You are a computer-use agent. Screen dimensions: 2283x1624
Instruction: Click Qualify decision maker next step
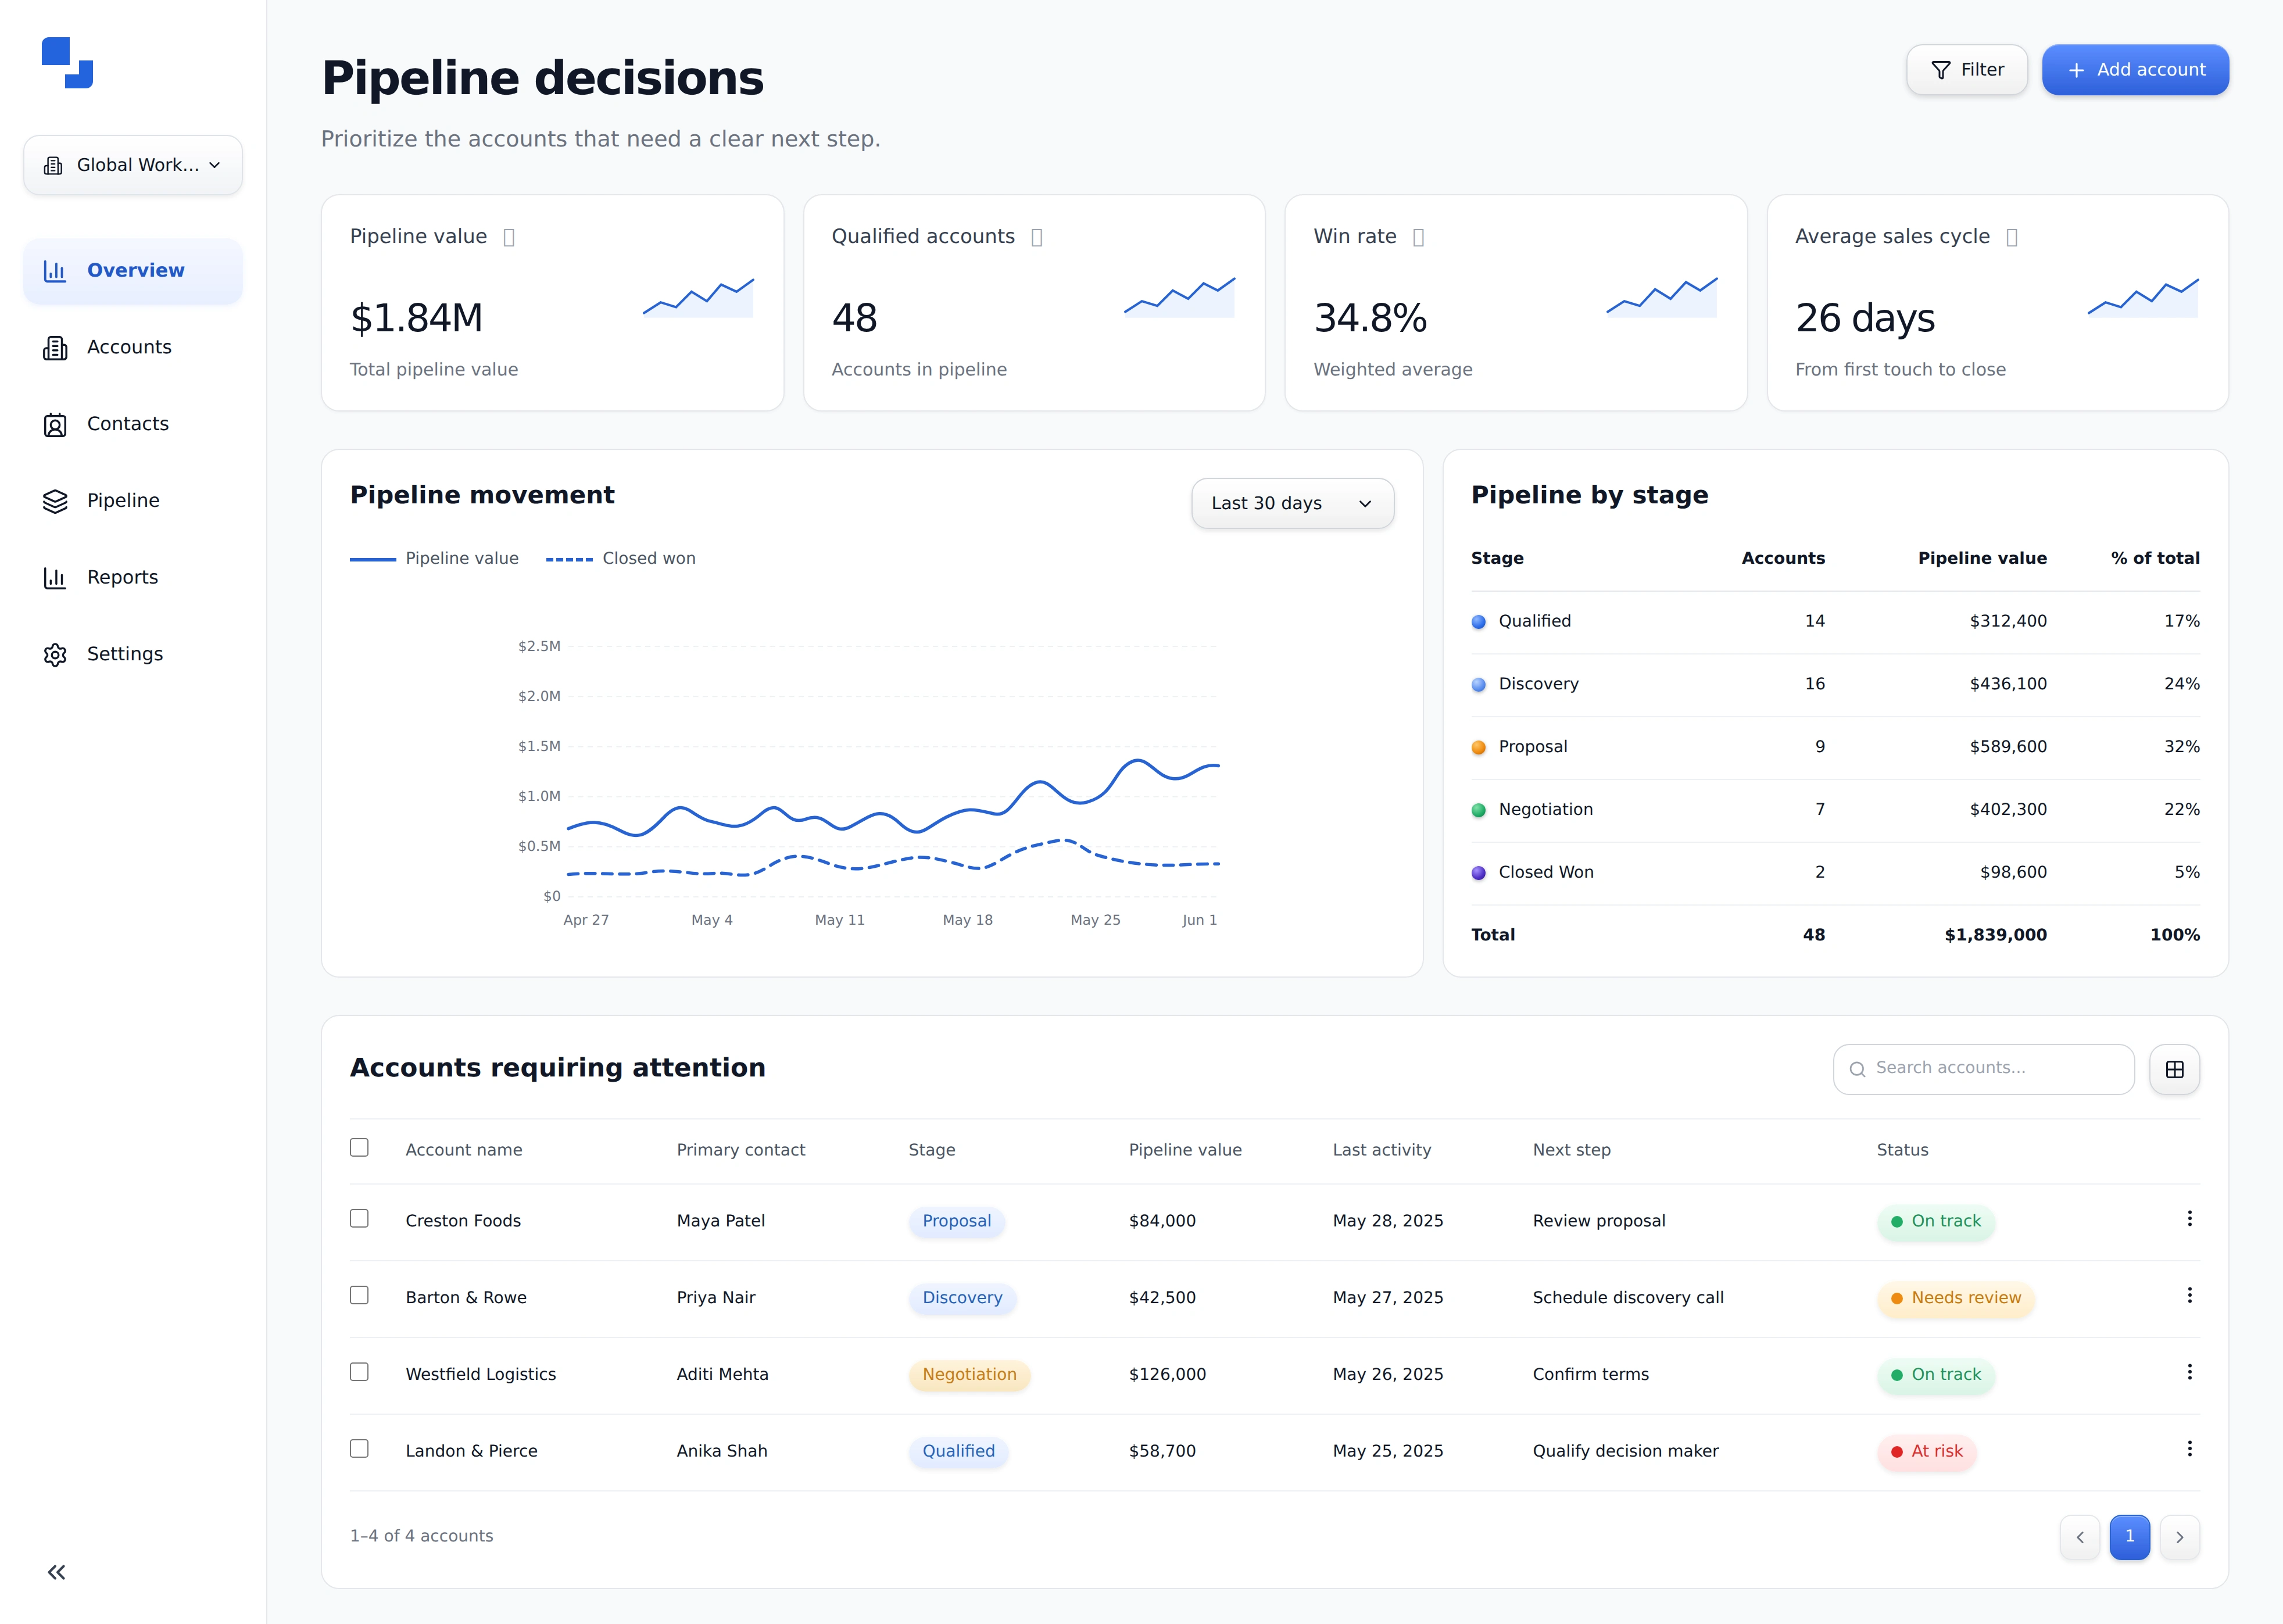(1625, 1451)
